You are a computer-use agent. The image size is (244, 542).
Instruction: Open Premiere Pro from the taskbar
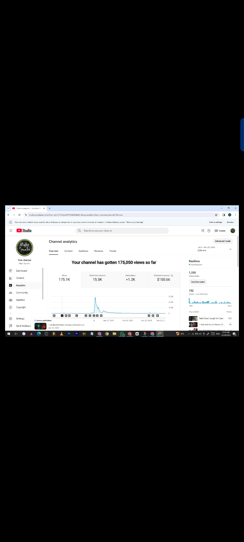(x=77, y=334)
